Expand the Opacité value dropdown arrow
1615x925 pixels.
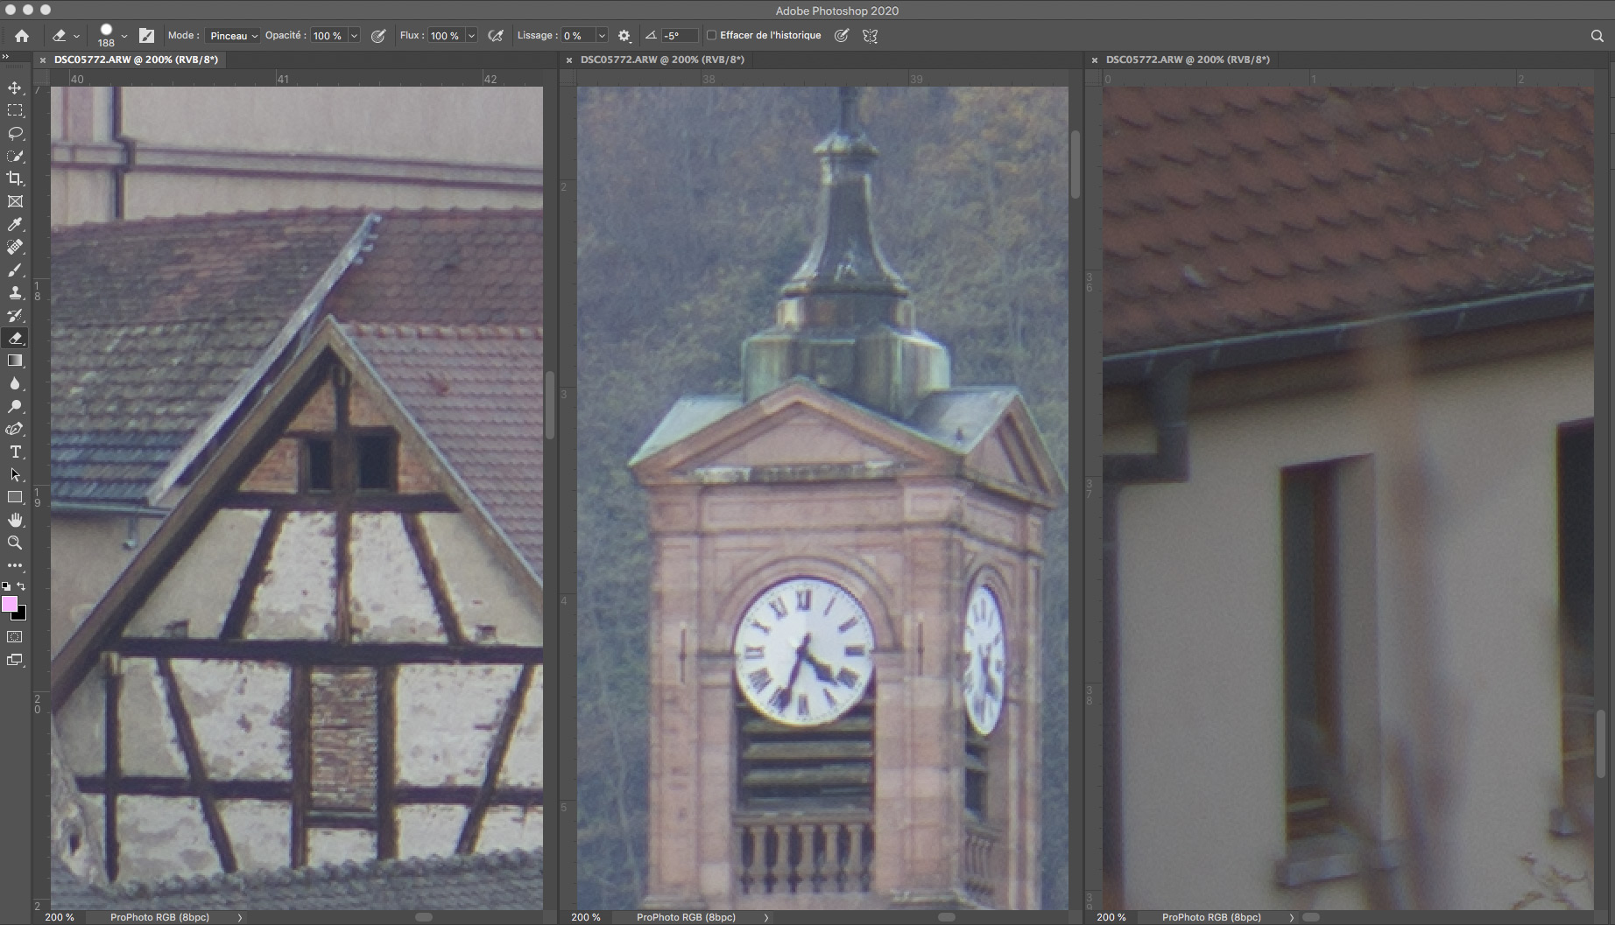[354, 36]
